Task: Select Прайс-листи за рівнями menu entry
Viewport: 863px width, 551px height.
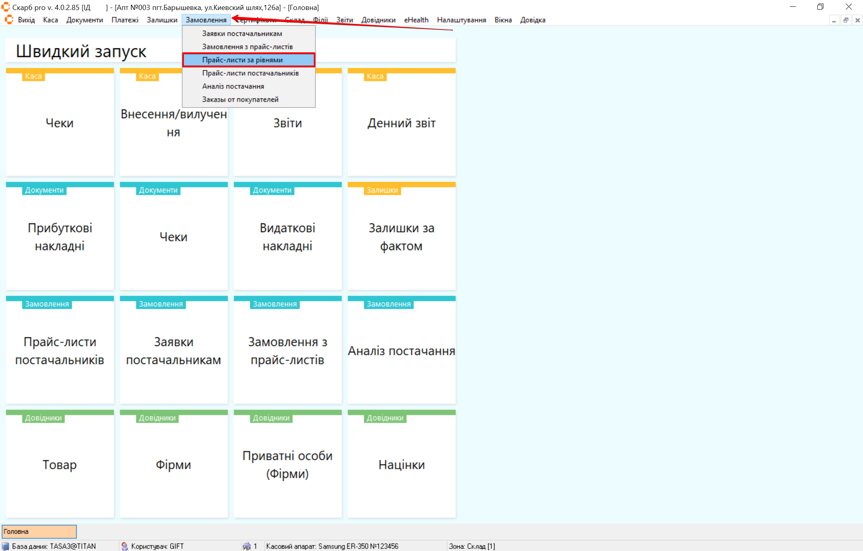Action: (242, 60)
